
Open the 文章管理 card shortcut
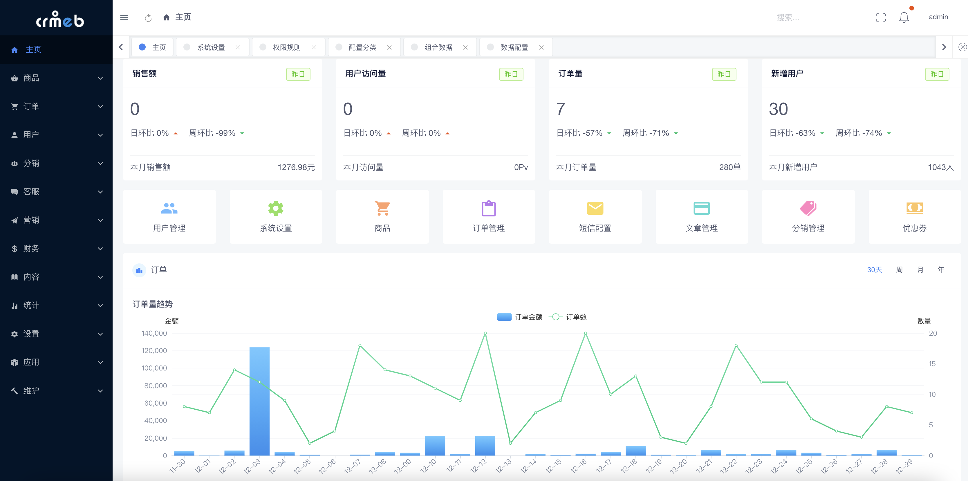[702, 208]
